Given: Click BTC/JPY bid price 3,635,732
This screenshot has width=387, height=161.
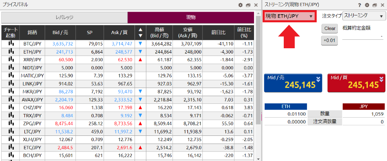Looking at the screenshot, I should point(63,44).
